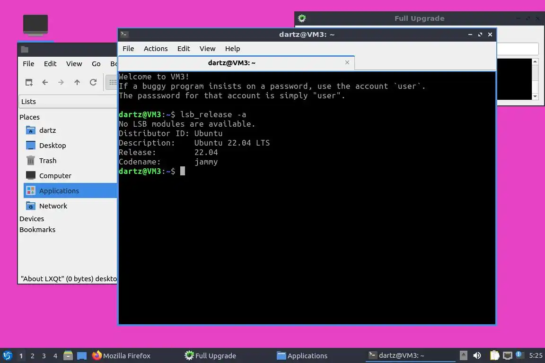545x363 pixels.
Task: Click the Full Upgrade window title bar
Action: click(420, 18)
